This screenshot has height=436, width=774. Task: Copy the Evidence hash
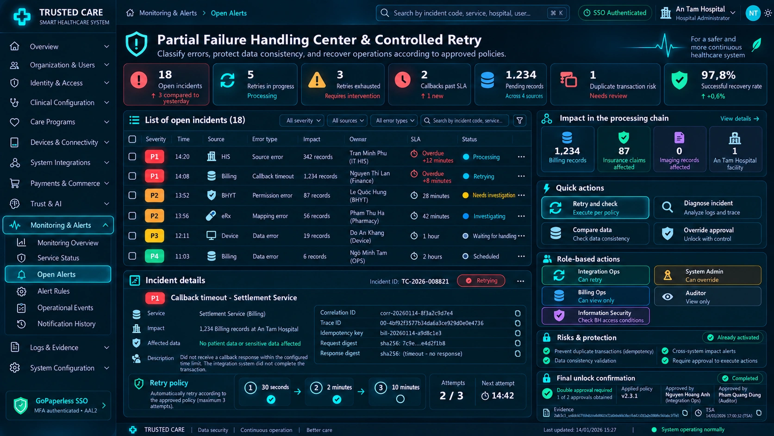[x=685, y=413]
